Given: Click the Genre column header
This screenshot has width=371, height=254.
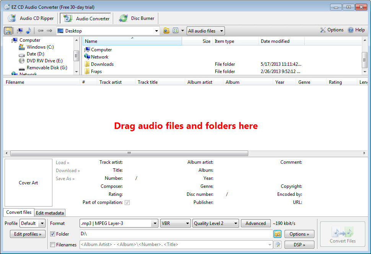Looking at the screenshot, I should click(x=311, y=82).
